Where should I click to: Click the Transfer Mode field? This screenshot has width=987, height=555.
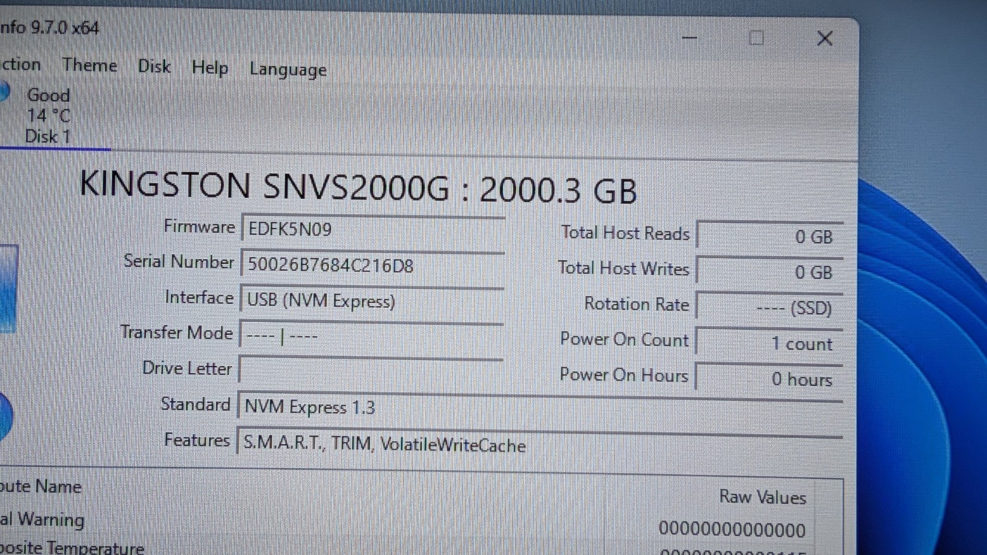point(371,337)
